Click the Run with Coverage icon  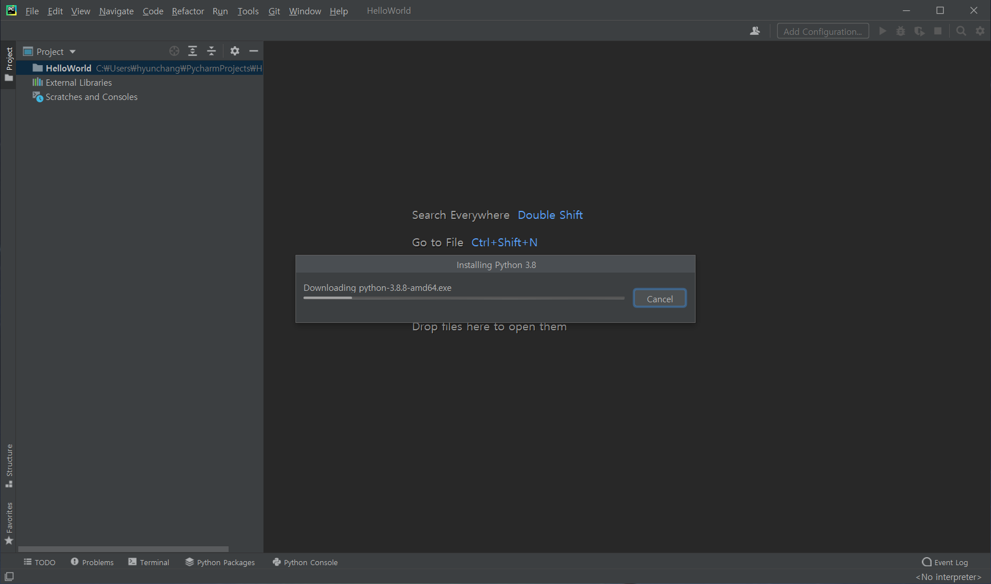tap(919, 31)
